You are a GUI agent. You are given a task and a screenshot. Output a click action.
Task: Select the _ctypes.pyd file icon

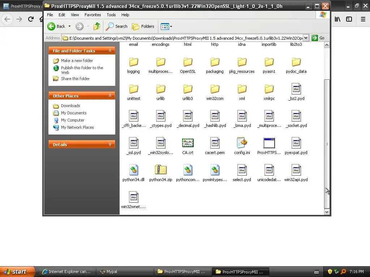[161, 116]
